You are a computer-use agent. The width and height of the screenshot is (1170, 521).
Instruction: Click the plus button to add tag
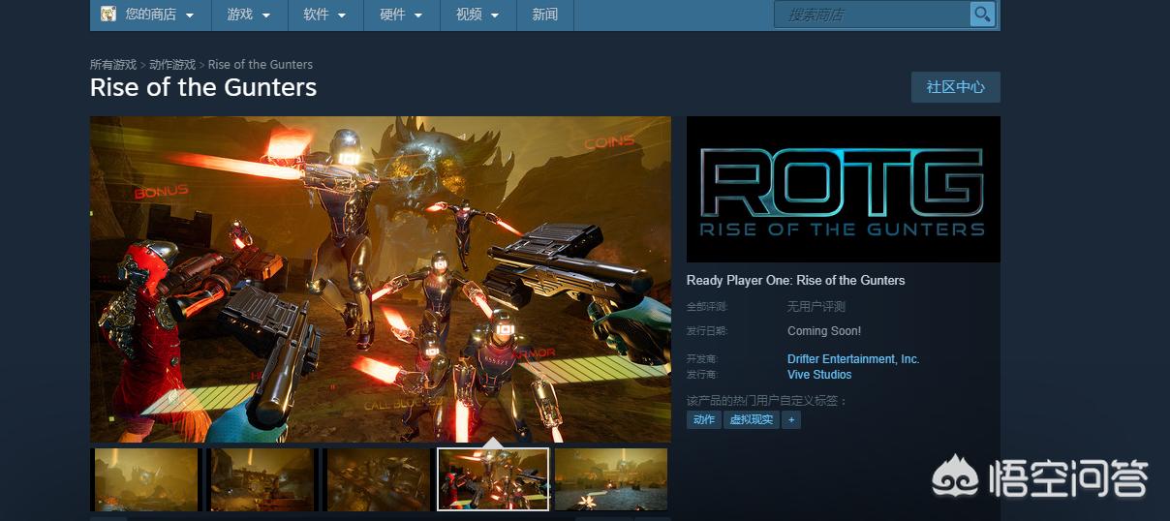[x=791, y=420]
